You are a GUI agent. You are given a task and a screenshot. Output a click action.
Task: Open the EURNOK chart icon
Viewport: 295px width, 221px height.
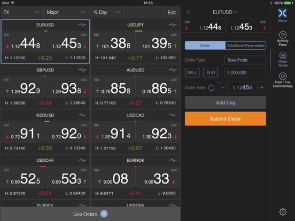click(173, 160)
